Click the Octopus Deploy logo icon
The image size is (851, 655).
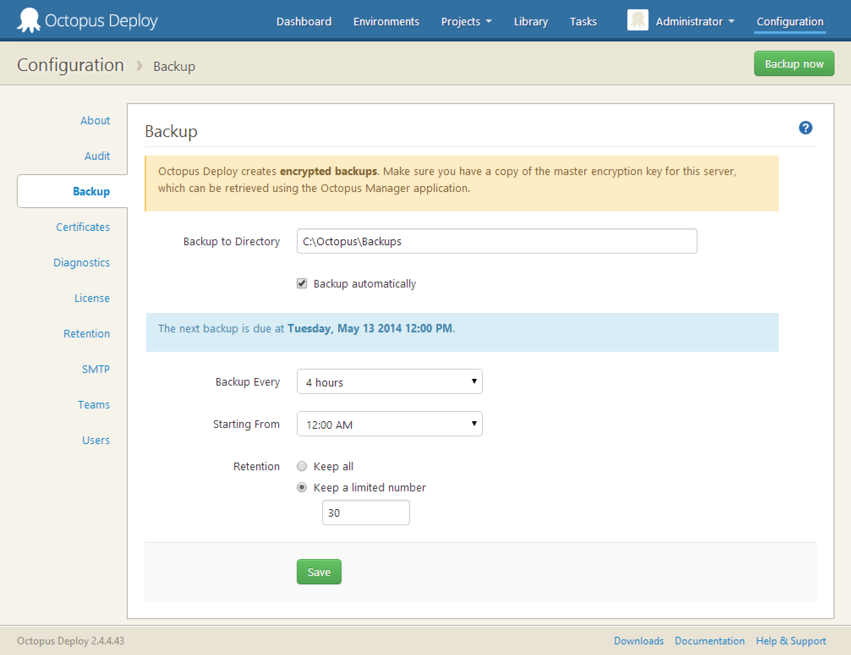coord(28,20)
